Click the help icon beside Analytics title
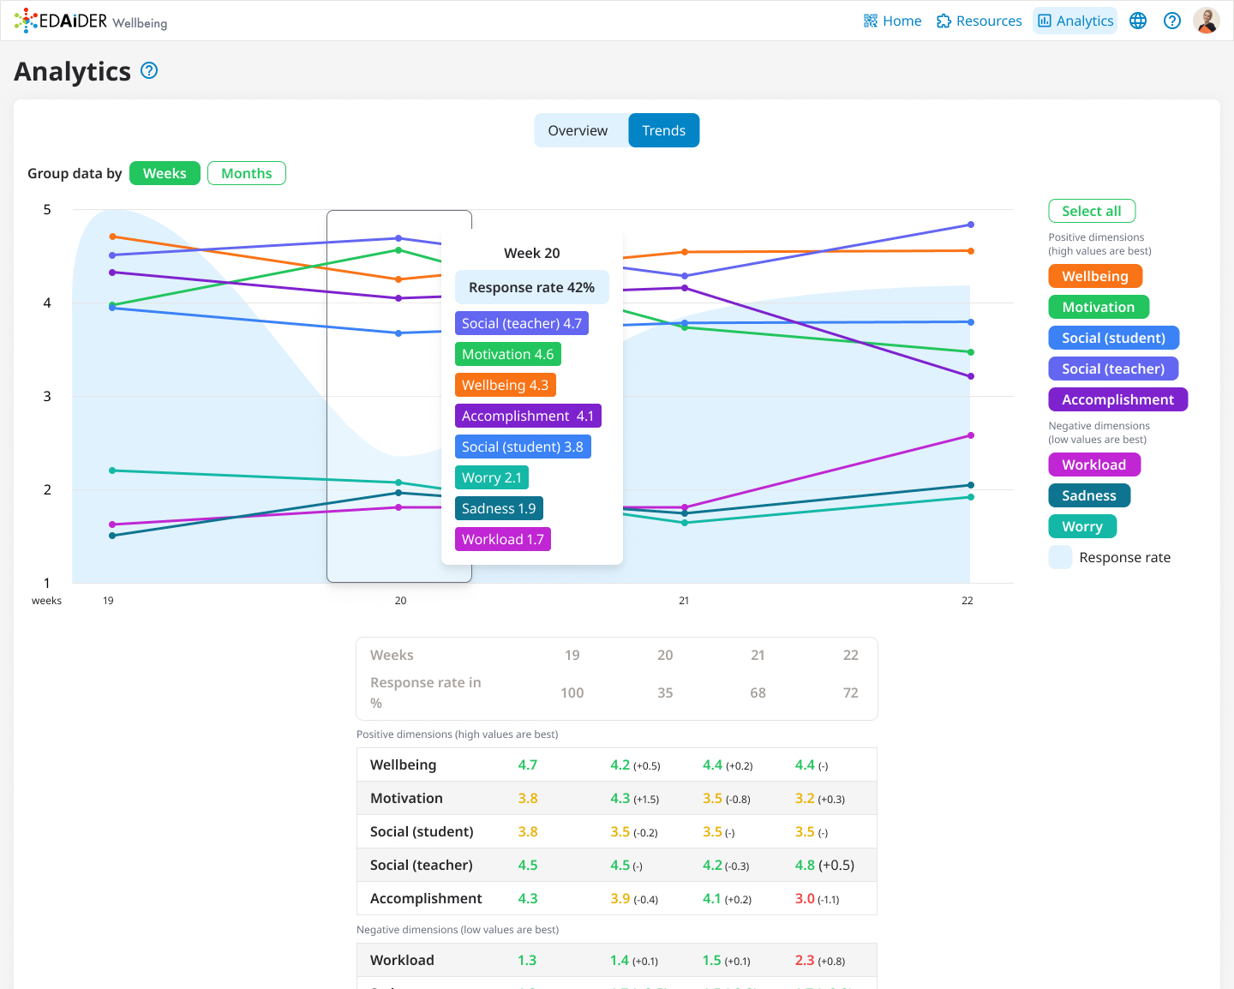 [x=149, y=70]
